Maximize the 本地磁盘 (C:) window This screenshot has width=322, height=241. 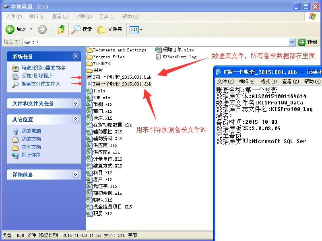pyautogui.click(x=306, y=7)
